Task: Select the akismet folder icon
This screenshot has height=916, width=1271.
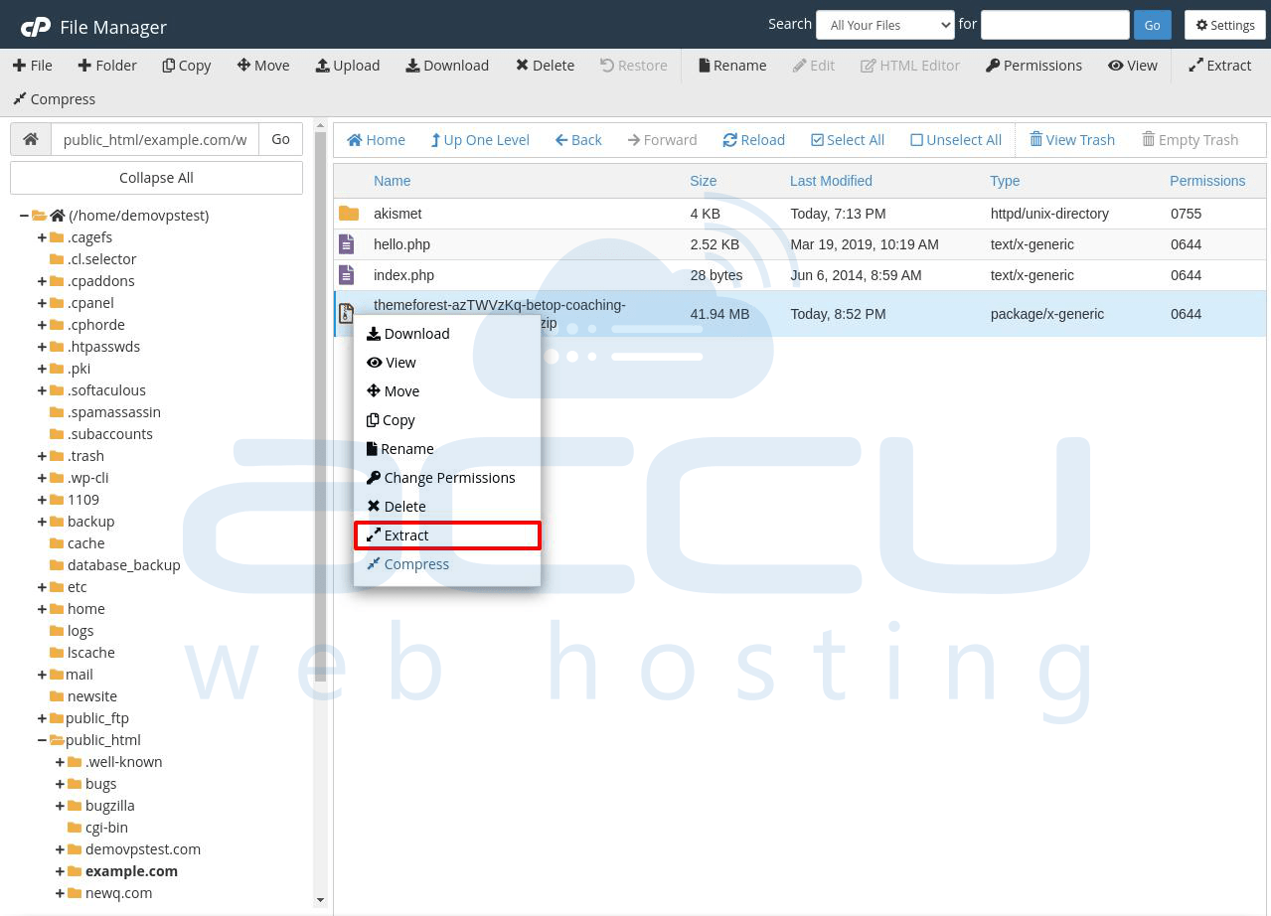Action: (x=349, y=214)
